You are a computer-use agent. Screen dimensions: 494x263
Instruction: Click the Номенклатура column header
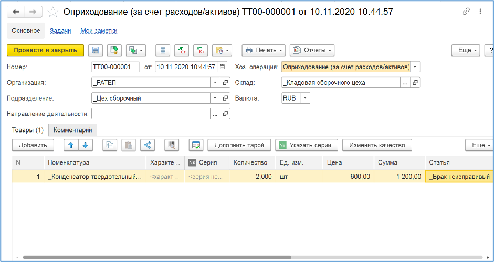point(95,162)
